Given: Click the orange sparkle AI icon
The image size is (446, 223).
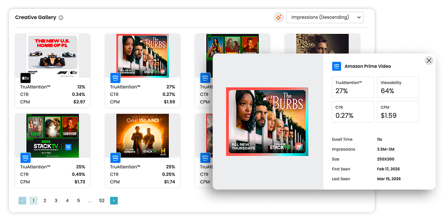Looking at the screenshot, I should [279, 17].
